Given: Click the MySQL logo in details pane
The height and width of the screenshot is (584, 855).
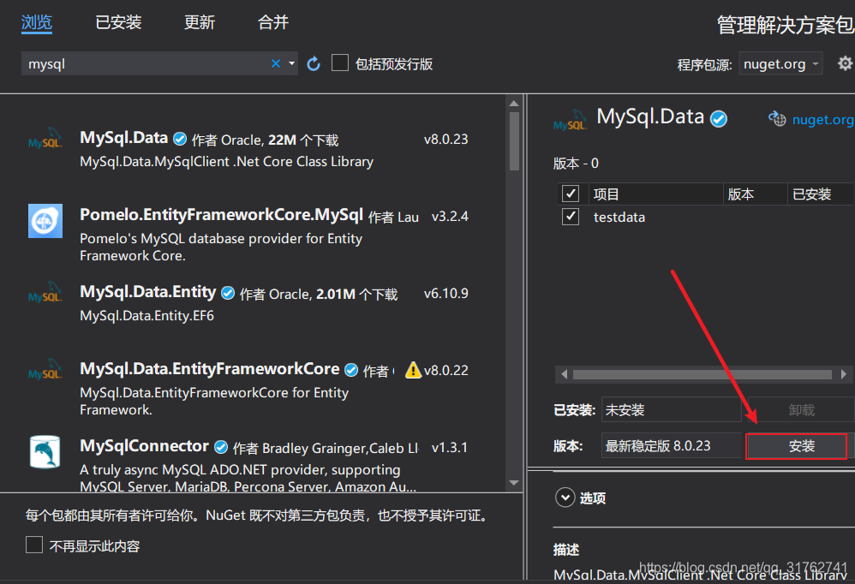Looking at the screenshot, I should 570,121.
